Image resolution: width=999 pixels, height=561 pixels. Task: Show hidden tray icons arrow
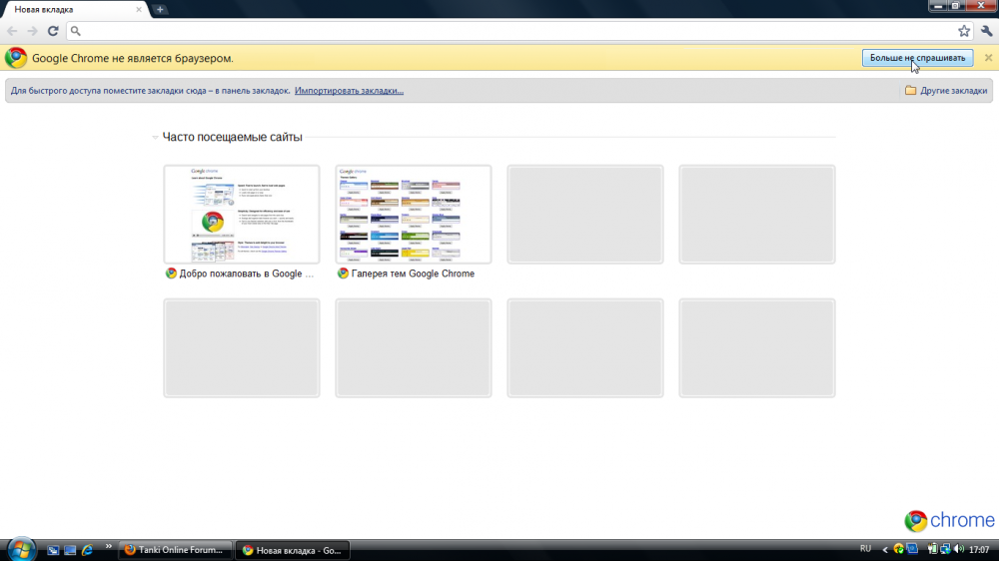tap(885, 550)
